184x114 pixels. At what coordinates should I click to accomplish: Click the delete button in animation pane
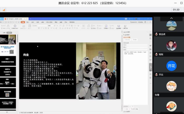coord(135,40)
